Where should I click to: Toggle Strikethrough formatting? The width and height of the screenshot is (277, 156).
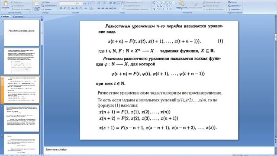[x=73, y=8]
